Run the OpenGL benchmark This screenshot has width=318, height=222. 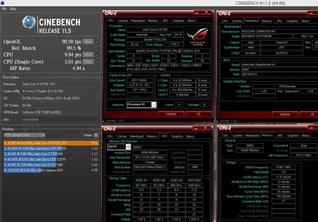88,41
